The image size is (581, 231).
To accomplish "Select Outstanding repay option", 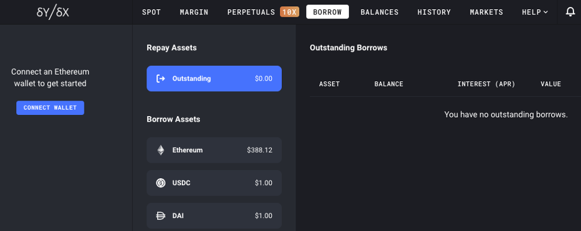I will tap(214, 79).
